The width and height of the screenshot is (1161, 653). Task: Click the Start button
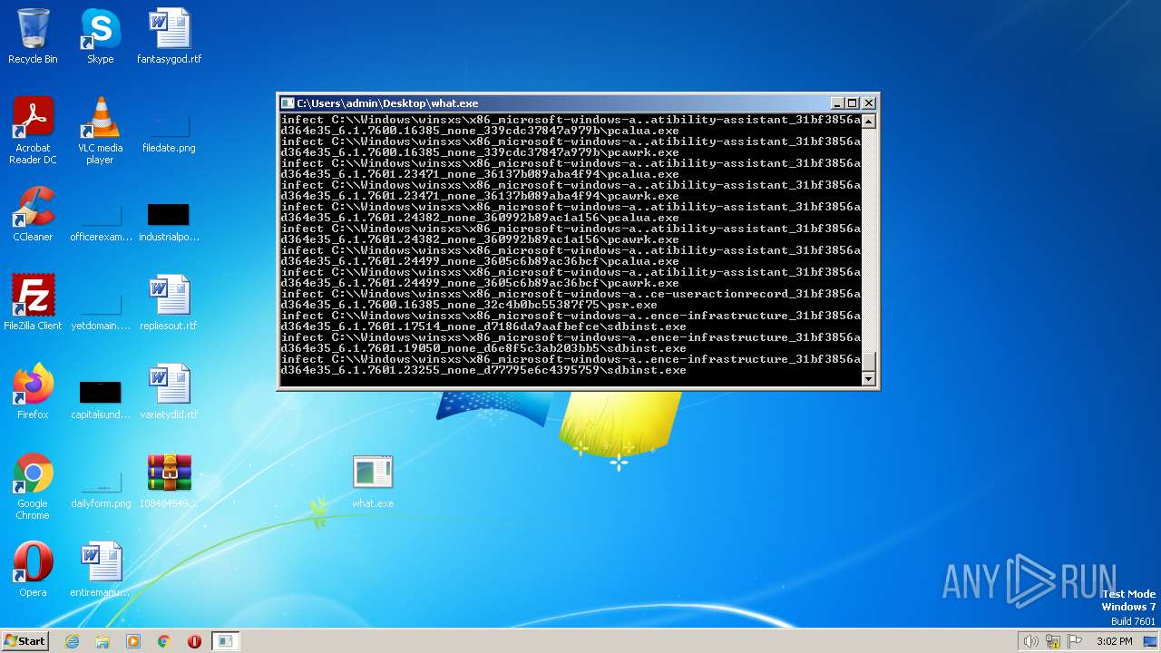point(25,641)
